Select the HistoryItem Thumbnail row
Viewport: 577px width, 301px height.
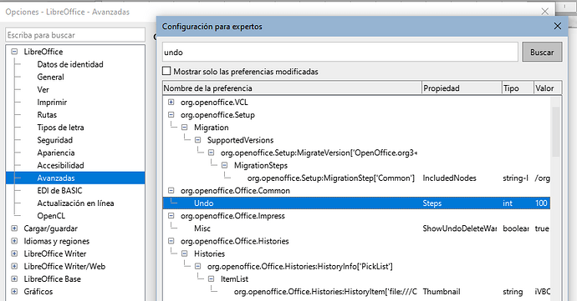click(356, 292)
